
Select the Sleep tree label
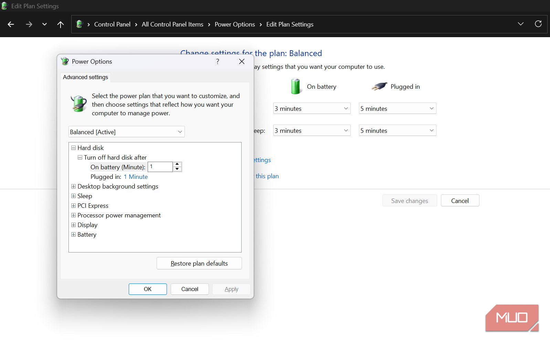(85, 196)
